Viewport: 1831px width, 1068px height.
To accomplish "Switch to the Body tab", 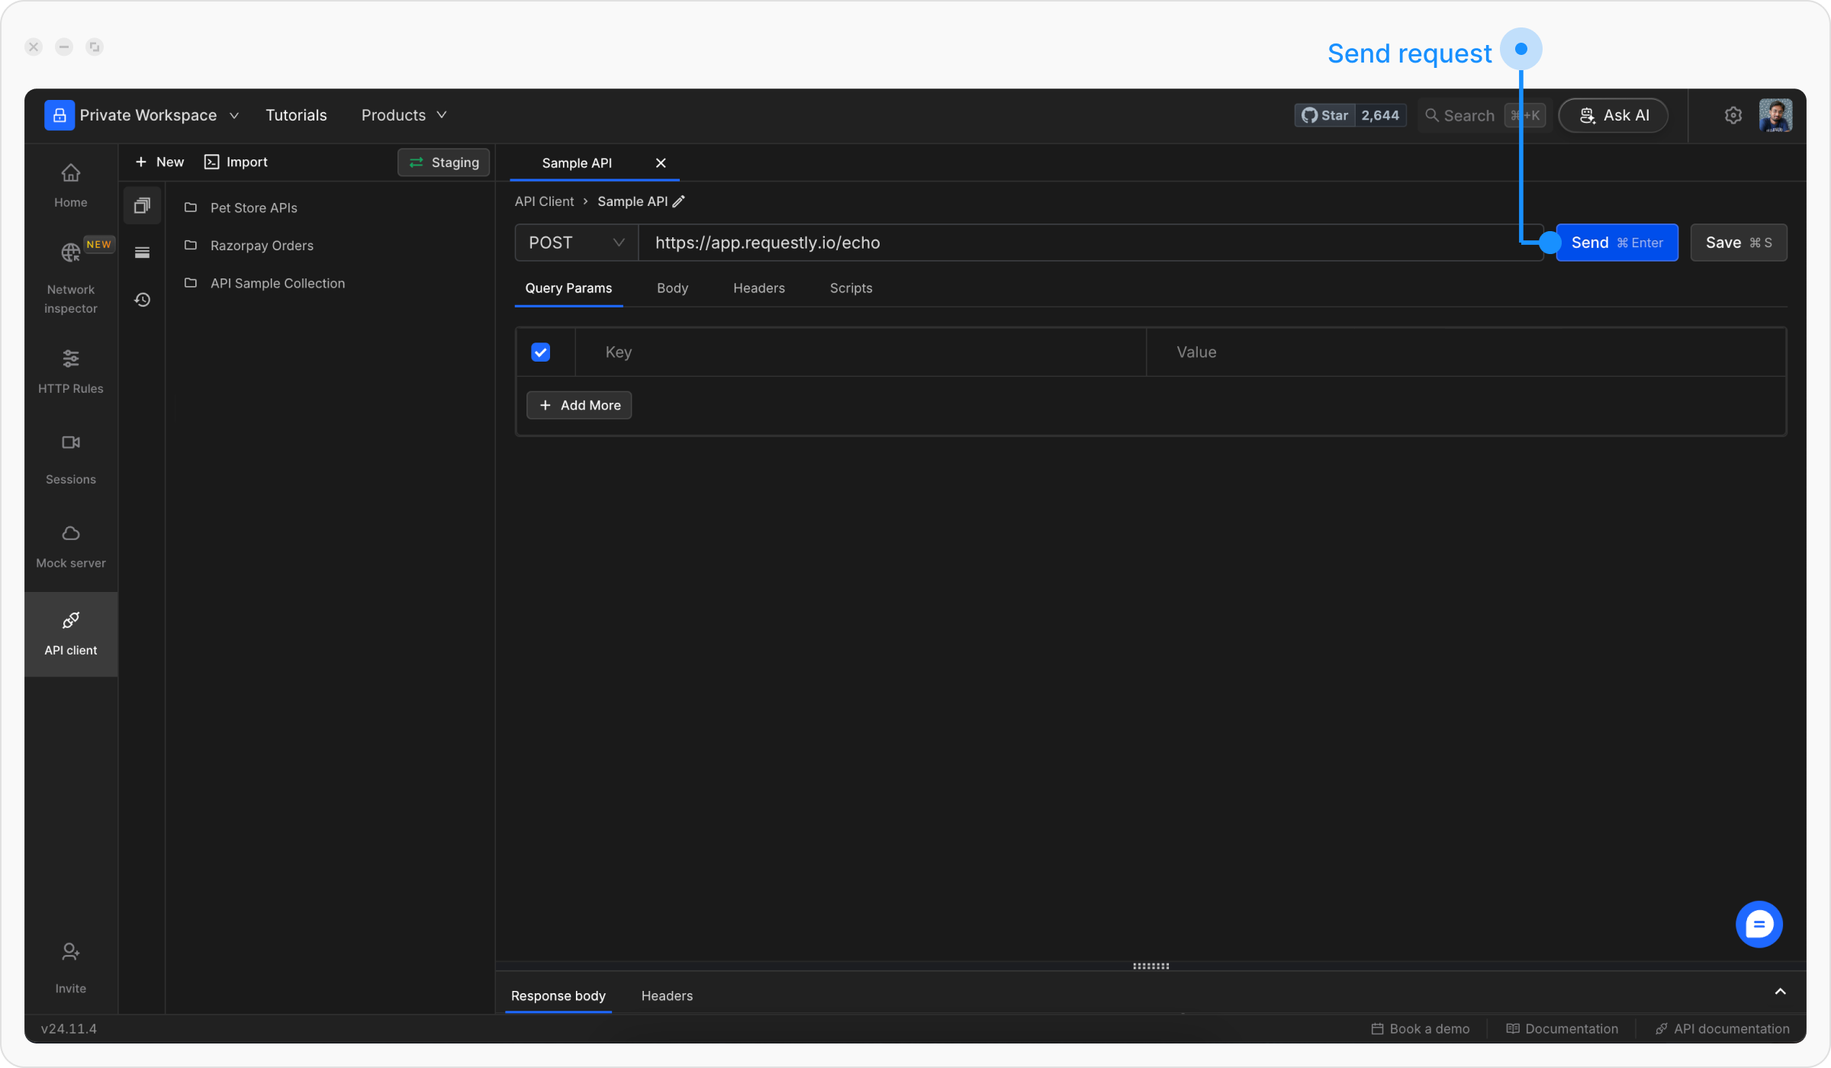I will [672, 288].
